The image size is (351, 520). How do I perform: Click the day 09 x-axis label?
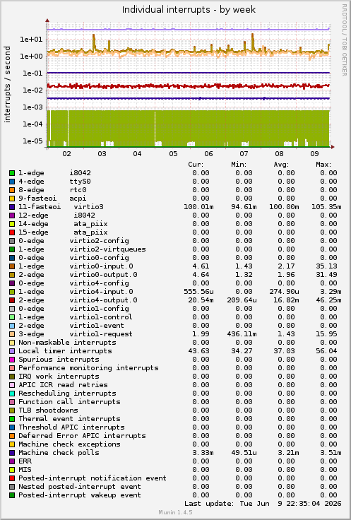pos(314,154)
